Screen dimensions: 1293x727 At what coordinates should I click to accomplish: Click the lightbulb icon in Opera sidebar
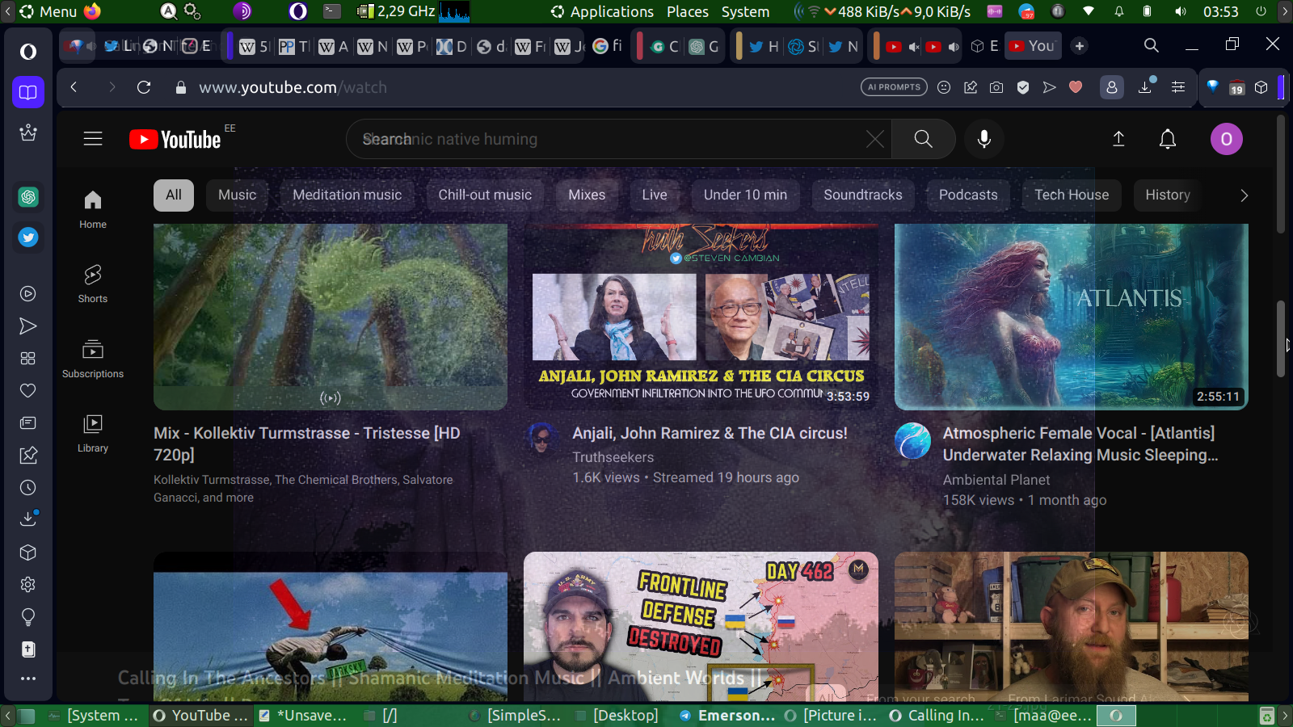tap(28, 617)
